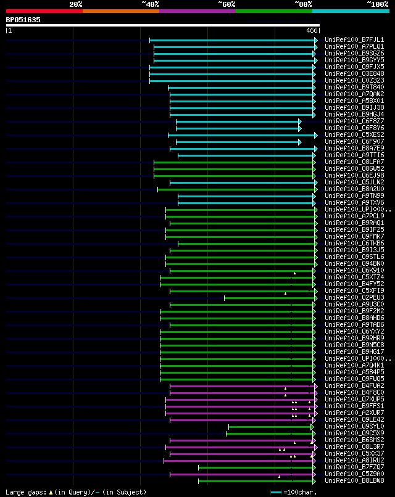Image resolution: width=395 pixels, height=497 pixels.
Task: Click the short green bar of UniRef100_Q9SYL0
Action: (272, 427)
